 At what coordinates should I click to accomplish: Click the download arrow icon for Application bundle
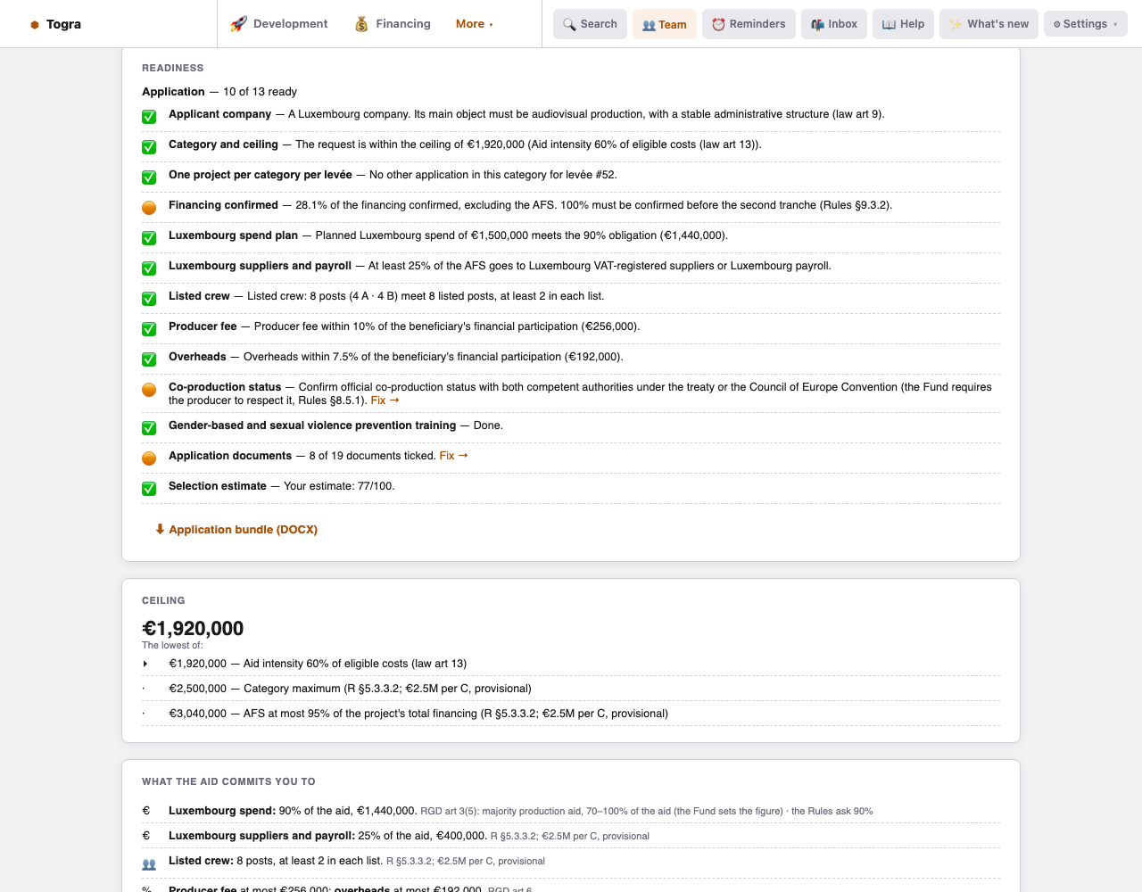pos(160,529)
